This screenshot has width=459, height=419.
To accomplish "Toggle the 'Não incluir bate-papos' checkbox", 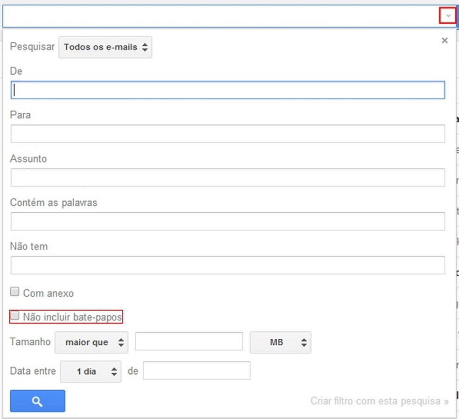I will tap(14, 315).
